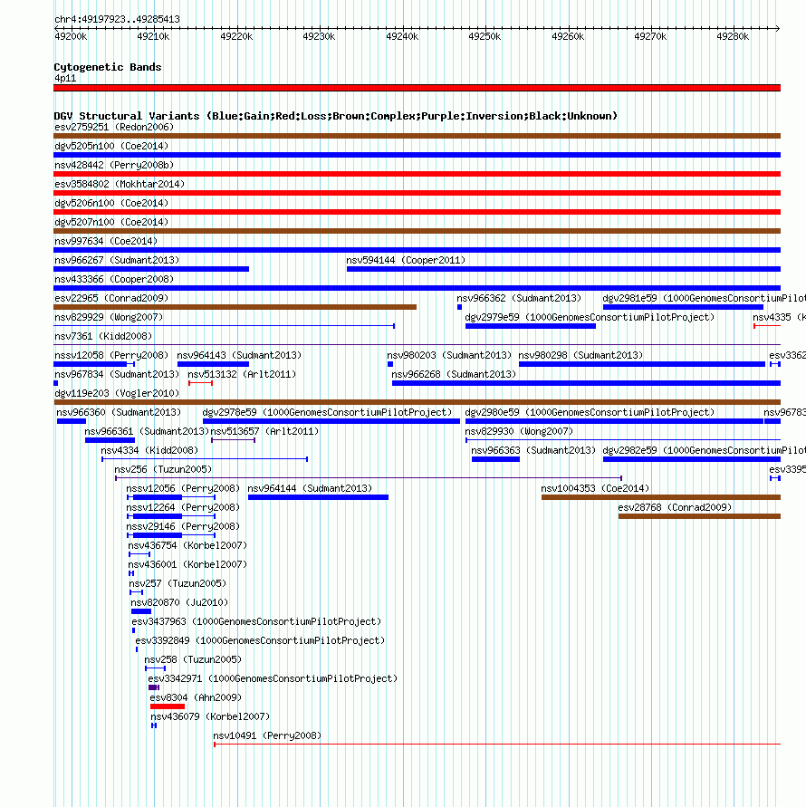Viewport: 806px width, 807px height.
Task: Select the nsv829930 (Wong2007) label
Action: (x=519, y=431)
